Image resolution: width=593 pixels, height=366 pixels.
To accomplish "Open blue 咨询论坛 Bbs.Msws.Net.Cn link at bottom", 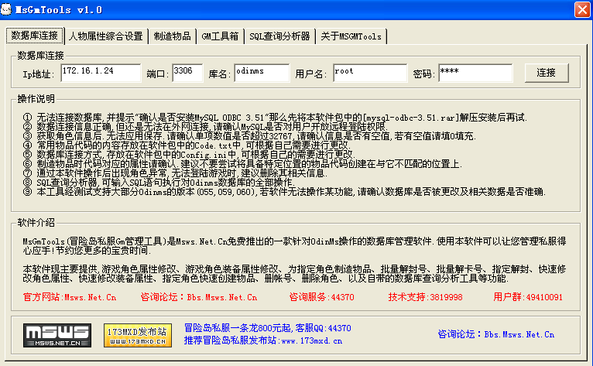I will pyautogui.click(x=495, y=334).
